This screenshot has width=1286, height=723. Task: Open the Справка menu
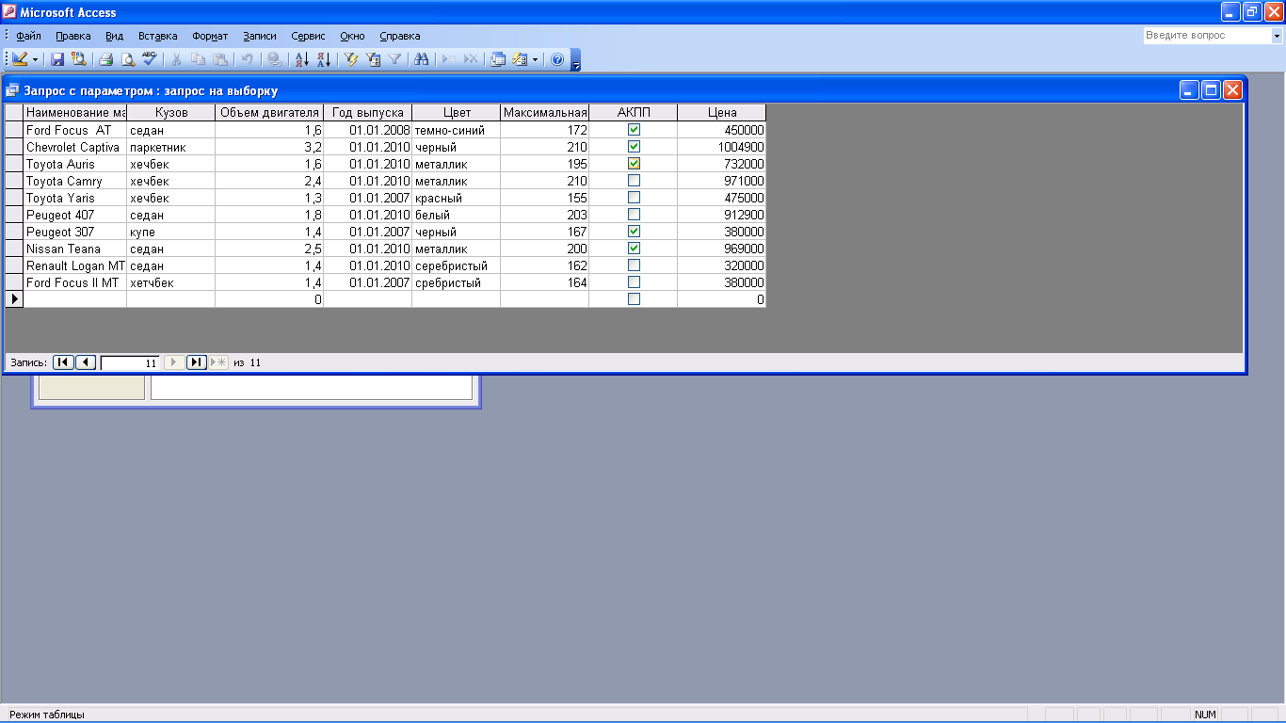point(400,36)
